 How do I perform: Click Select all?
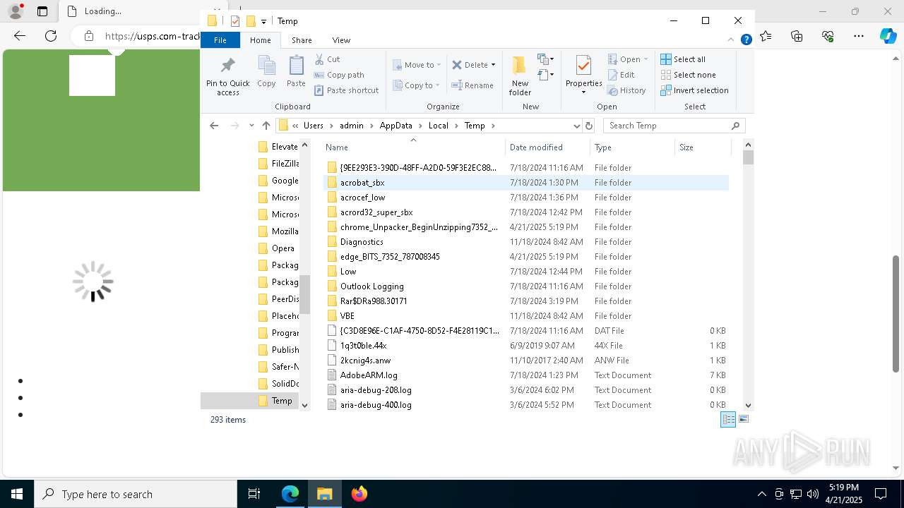coord(683,59)
